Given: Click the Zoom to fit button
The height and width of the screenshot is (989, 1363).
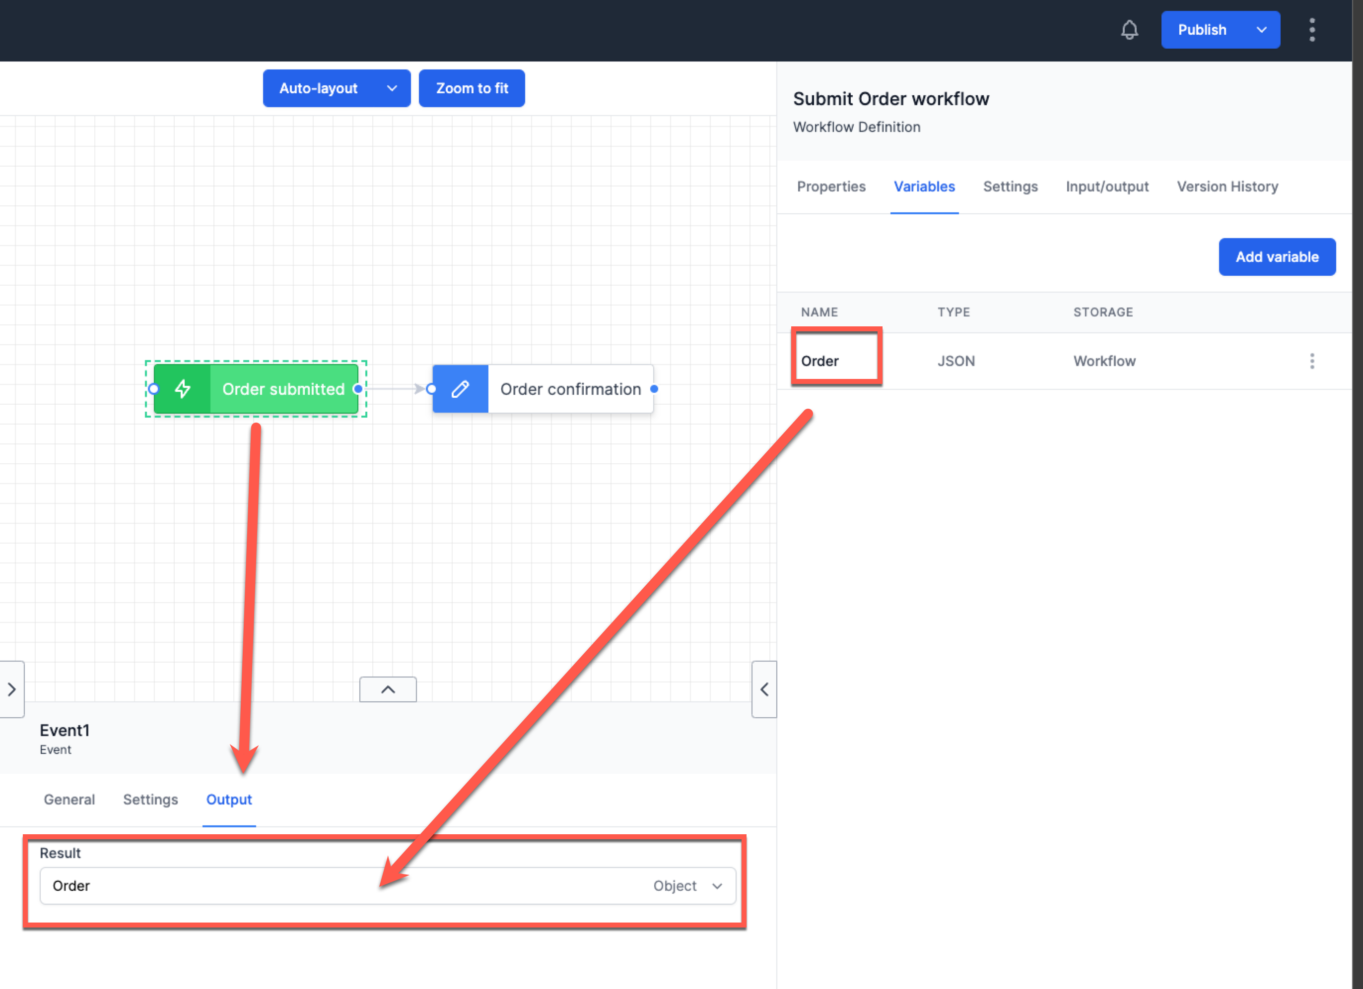Looking at the screenshot, I should coord(472,88).
